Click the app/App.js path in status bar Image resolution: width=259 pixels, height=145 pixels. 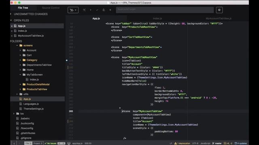[77, 143]
